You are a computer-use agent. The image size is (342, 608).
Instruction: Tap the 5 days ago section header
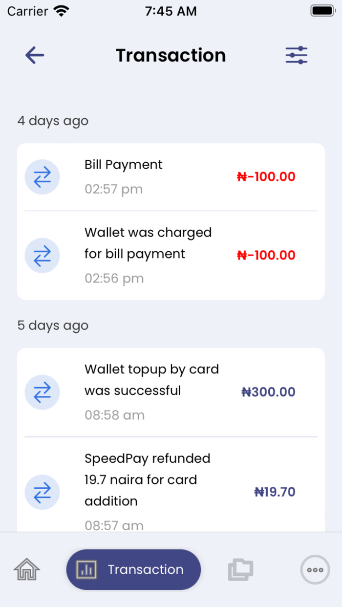53,325
